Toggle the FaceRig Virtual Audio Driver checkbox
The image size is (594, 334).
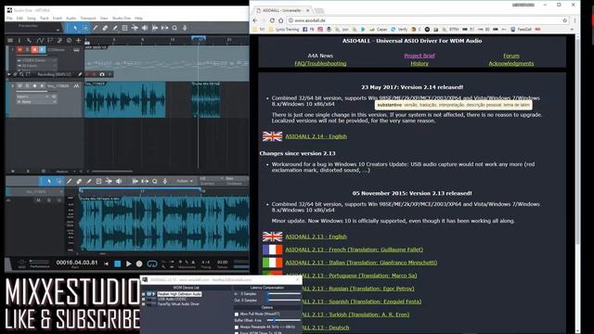[144, 304]
